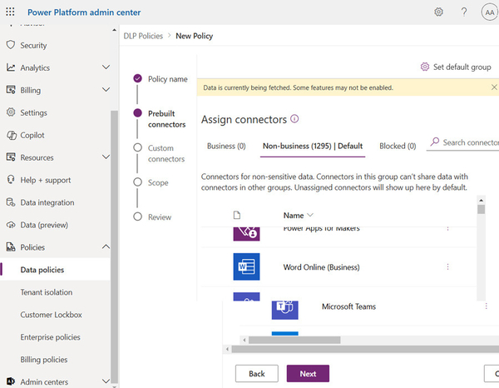The height and width of the screenshot is (388, 499).
Task: Click the Admin centers icon
Action: tap(11, 381)
